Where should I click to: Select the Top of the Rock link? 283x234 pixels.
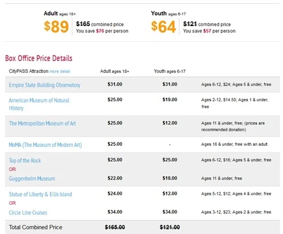pyautogui.click(x=25, y=161)
